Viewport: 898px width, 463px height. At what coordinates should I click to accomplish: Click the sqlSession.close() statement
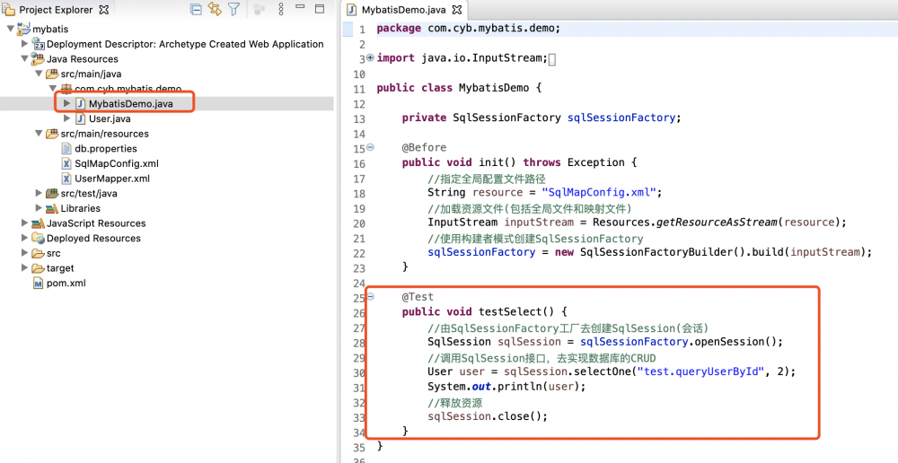click(488, 416)
